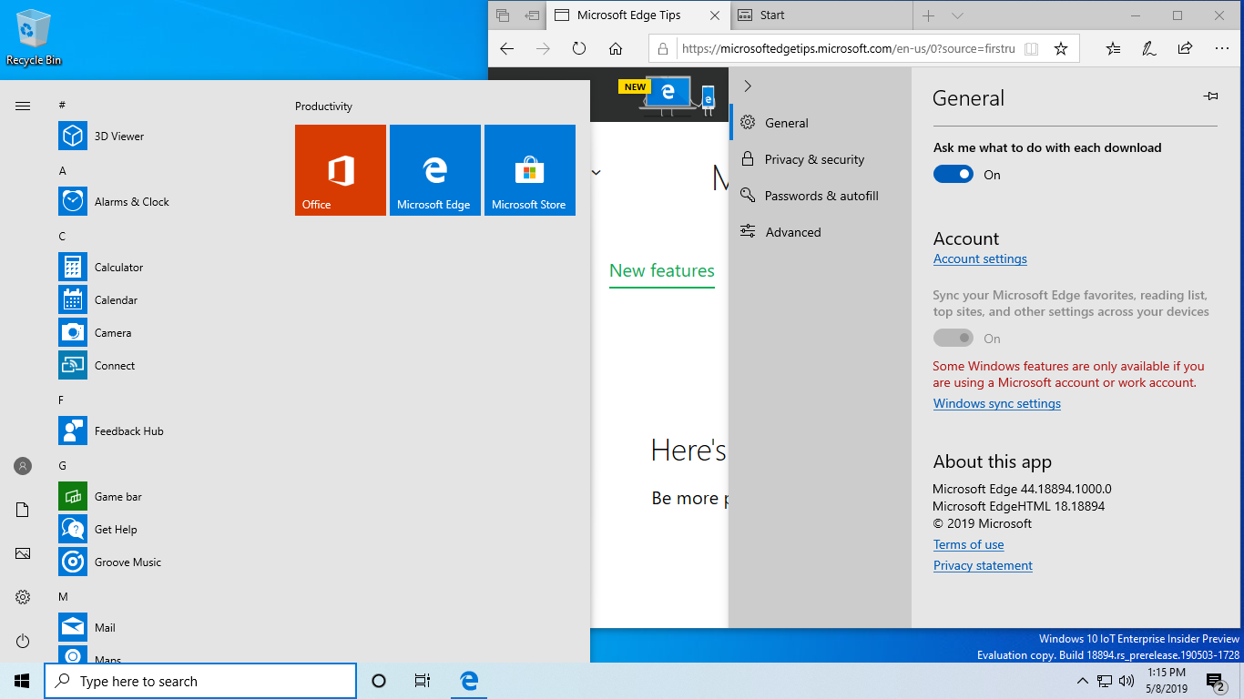This screenshot has height=699, width=1244.
Task: Toggle the Sync Edge favorites switch
Action: coord(953,339)
